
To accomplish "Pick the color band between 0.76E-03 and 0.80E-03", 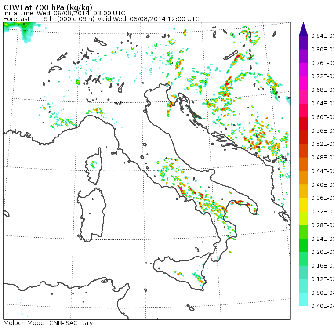I will tap(303, 56).
